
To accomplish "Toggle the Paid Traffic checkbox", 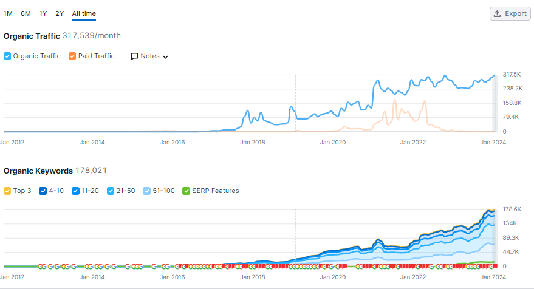I will pos(72,56).
